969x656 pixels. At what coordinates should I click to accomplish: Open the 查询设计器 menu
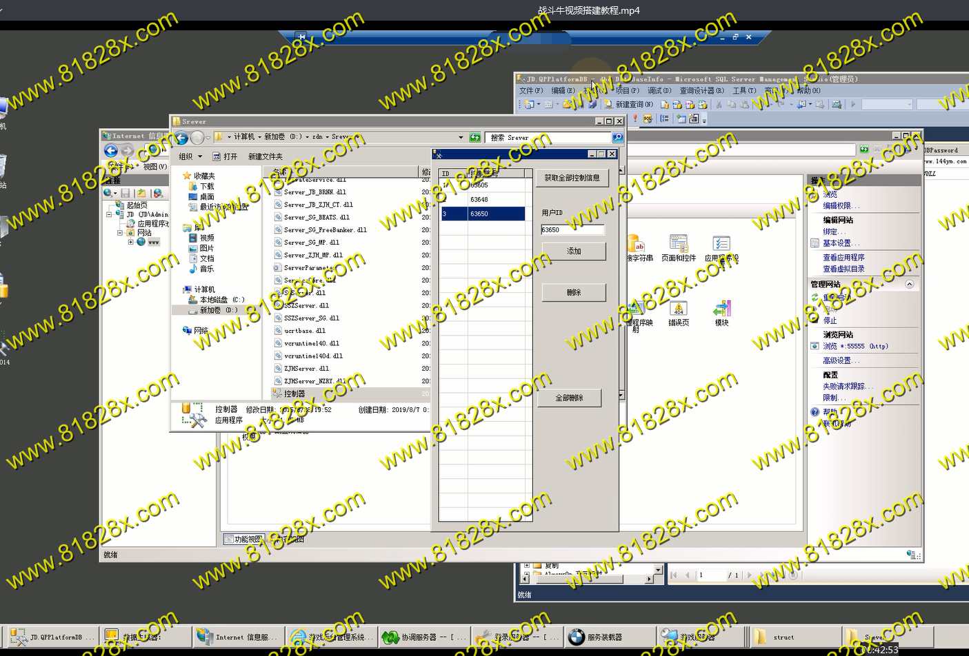(701, 90)
